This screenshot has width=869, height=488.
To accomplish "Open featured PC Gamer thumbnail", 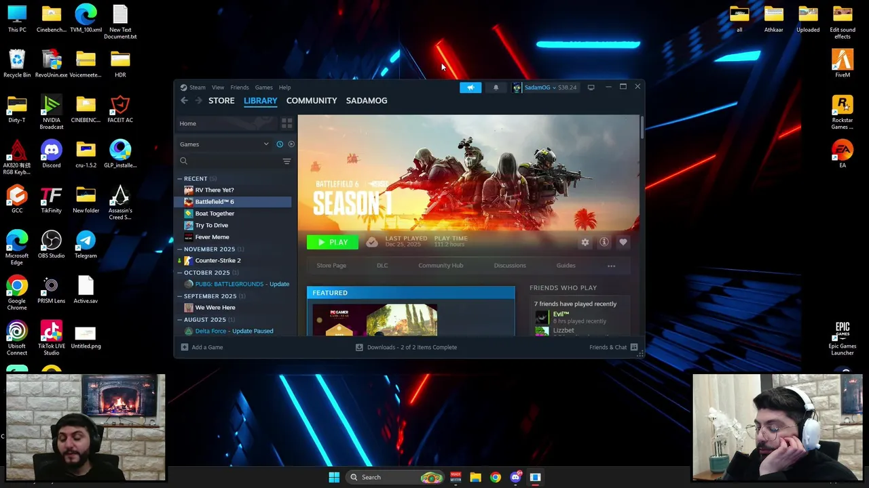I will (x=375, y=320).
